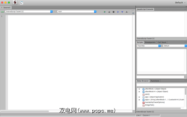This screenshot has width=187, height=117.
Task: Switch to the Scripts tab
Action: [140, 42]
